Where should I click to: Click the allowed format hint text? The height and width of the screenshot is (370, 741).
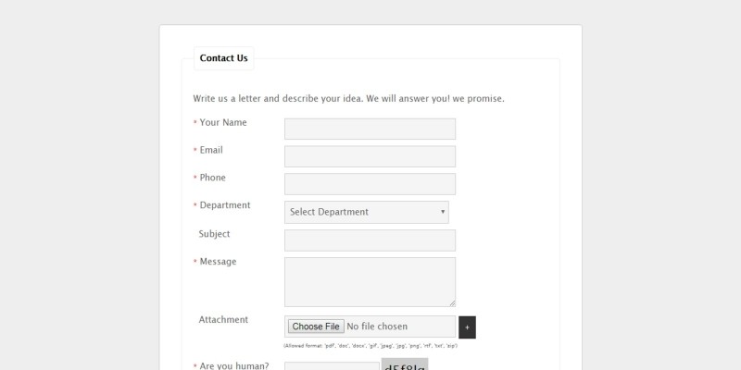pyautogui.click(x=370, y=345)
